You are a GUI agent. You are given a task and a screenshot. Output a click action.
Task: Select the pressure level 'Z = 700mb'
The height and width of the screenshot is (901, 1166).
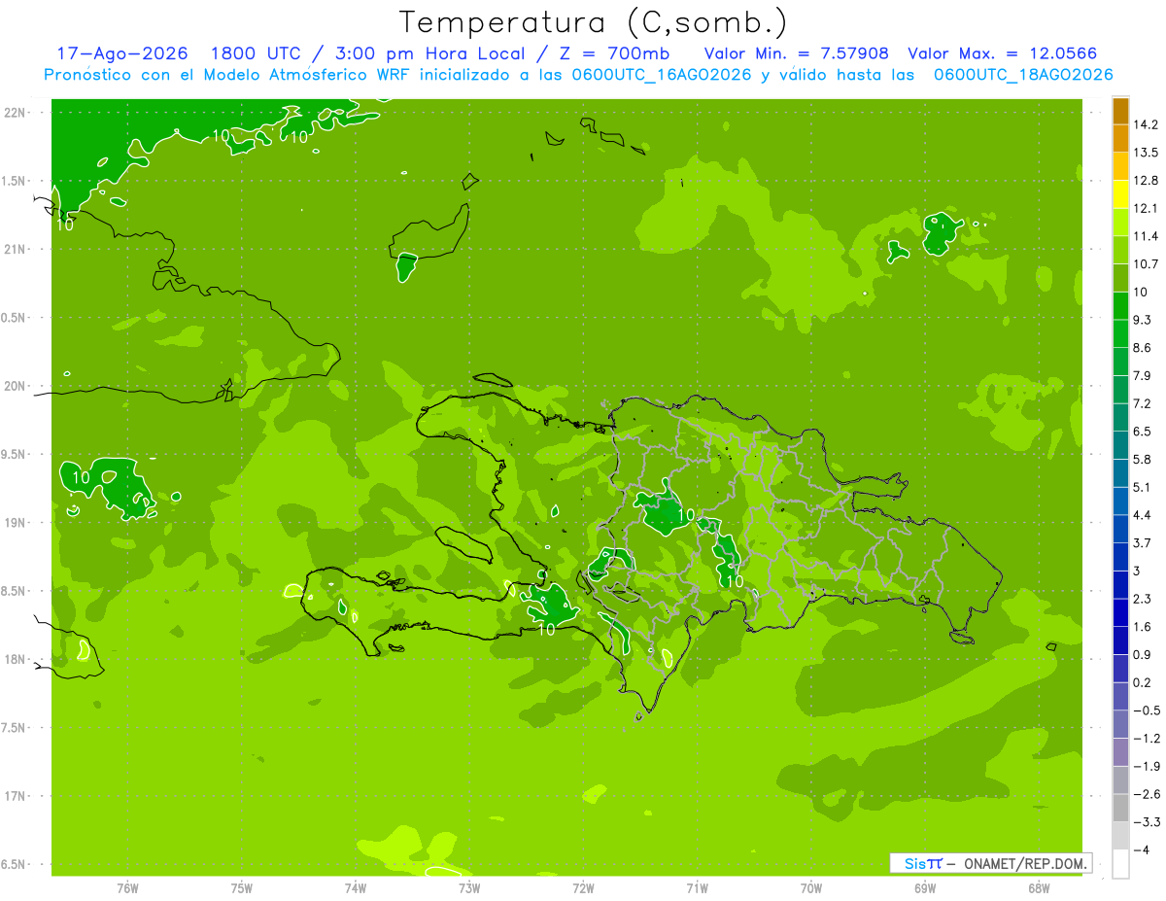[614, 54]
